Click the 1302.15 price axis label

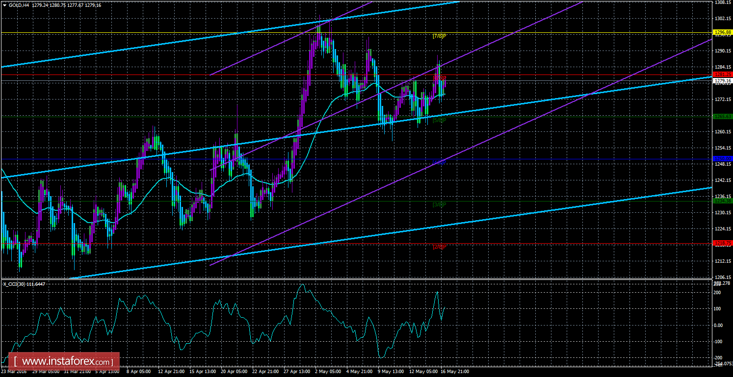click(724, 19)
